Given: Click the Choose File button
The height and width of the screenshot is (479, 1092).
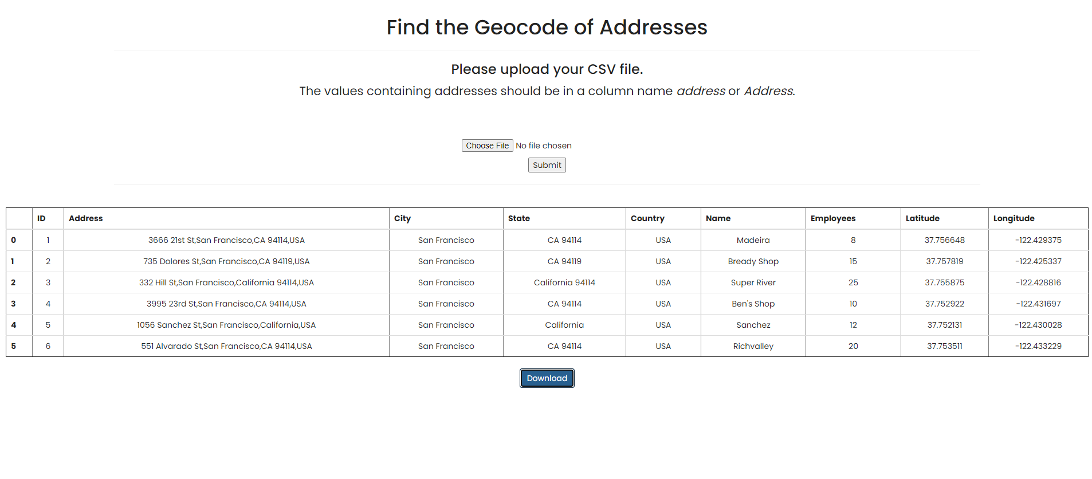Looking at the screenshot, I should pyautogui.click(x=487, y=145).
